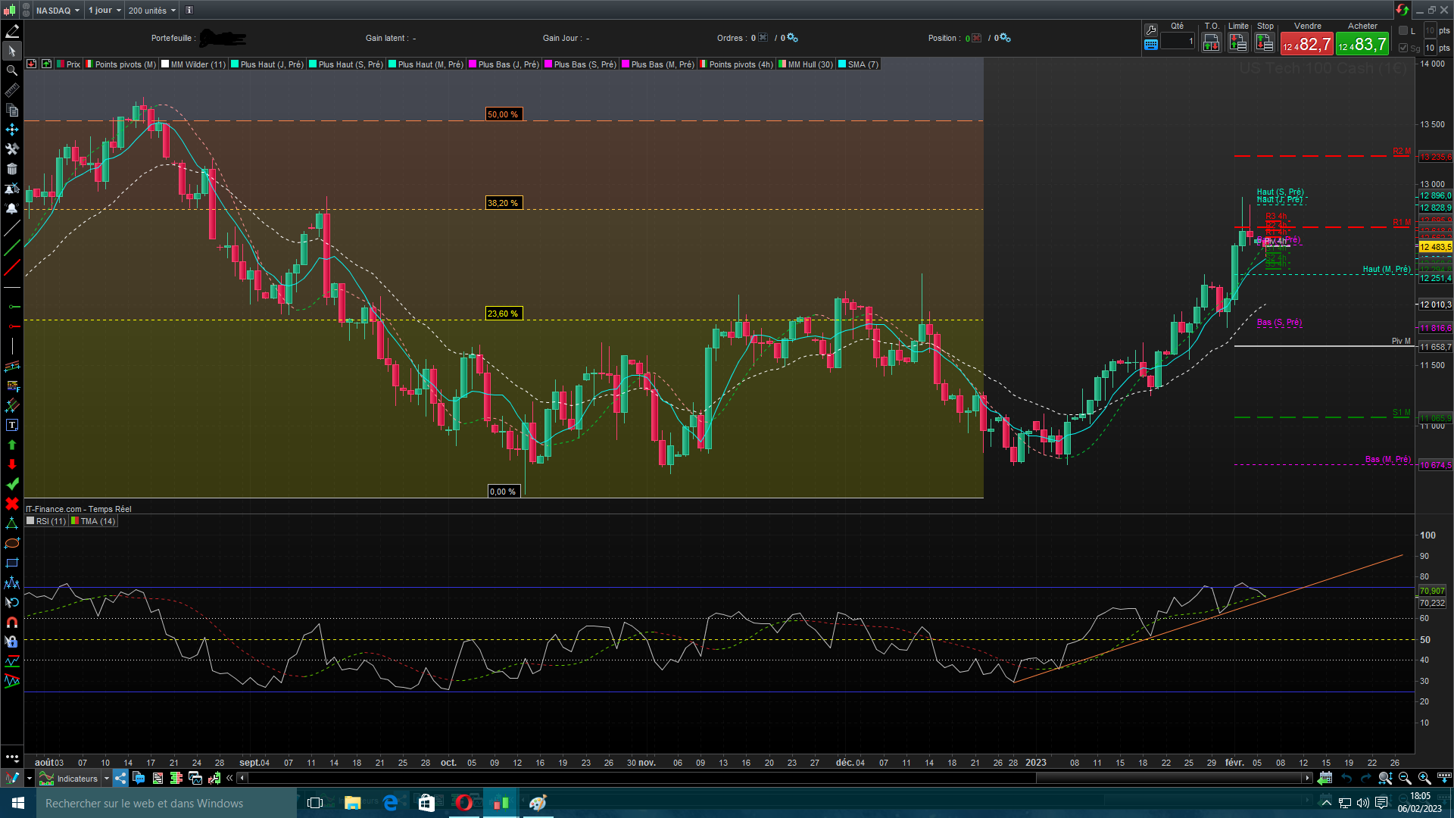Toggle the Sg checkbox in order panel
The height and width of the screenshot is (818, 1454).
pos(1403,48)
